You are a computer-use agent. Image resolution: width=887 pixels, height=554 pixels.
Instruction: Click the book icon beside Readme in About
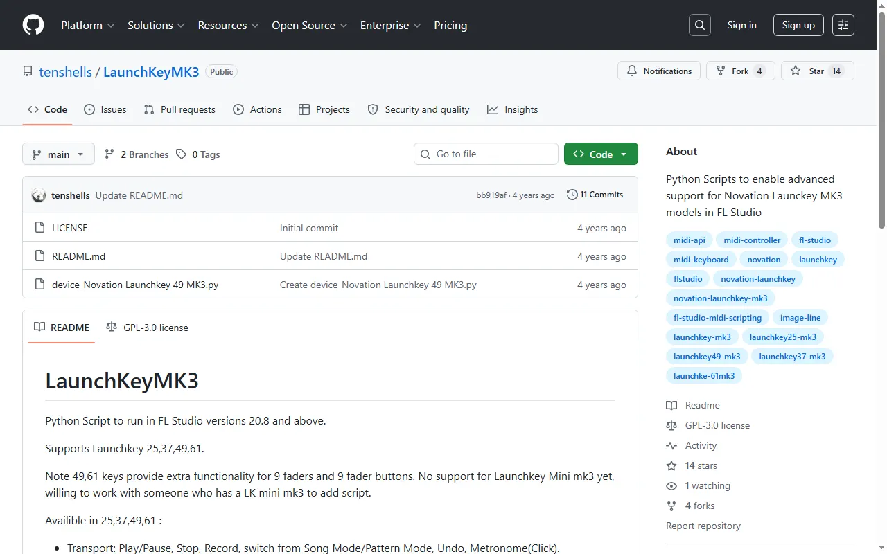coord(671,406)
